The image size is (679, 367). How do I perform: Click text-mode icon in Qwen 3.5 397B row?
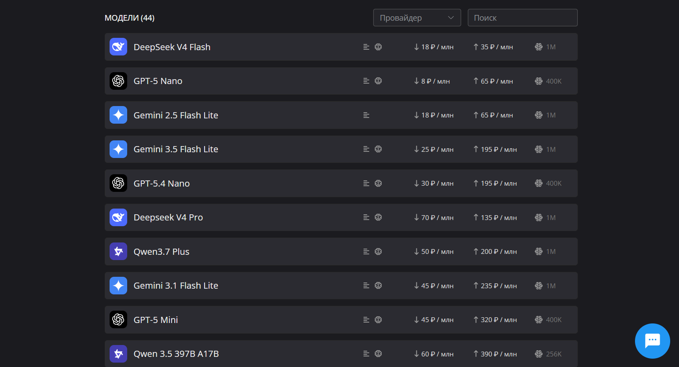point(366,354)
